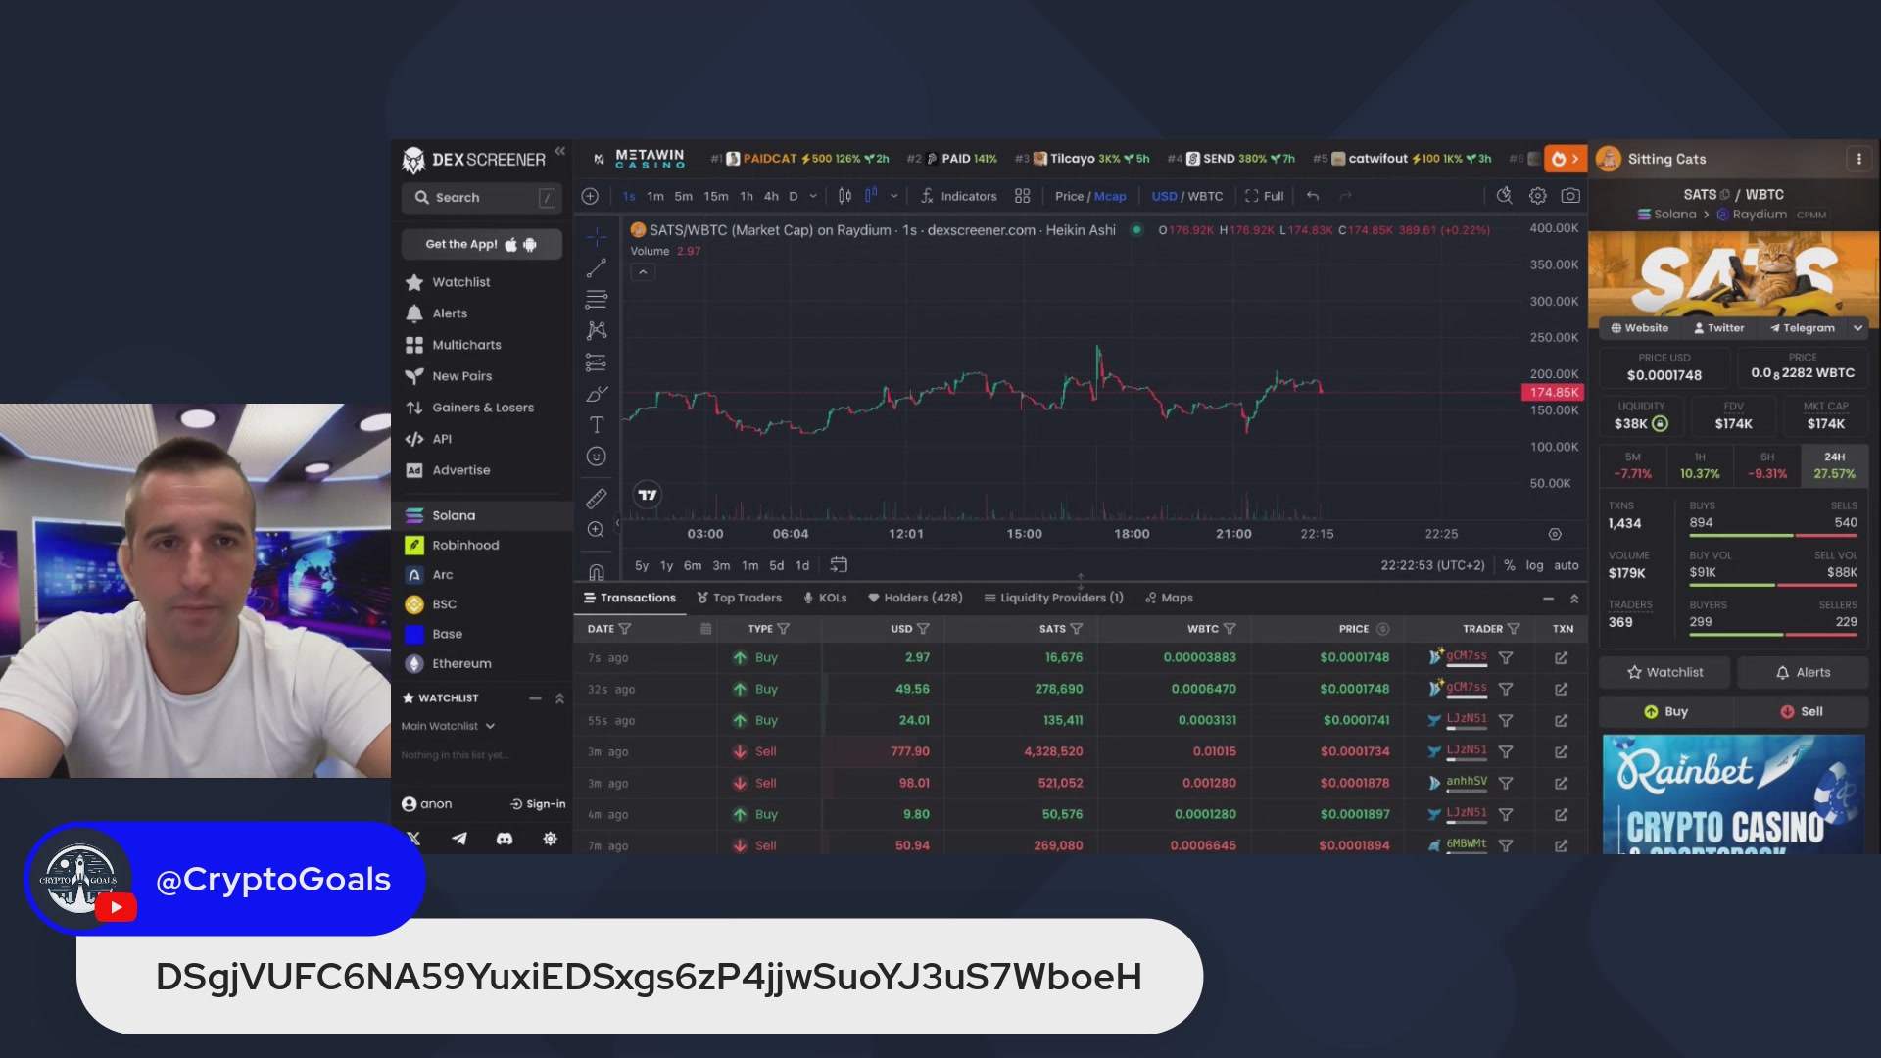
Task: Select the crosshair cursor tool
Action: [596, 236]
